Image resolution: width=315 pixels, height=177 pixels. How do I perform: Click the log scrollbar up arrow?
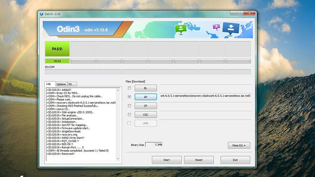[x=118, y=90]
